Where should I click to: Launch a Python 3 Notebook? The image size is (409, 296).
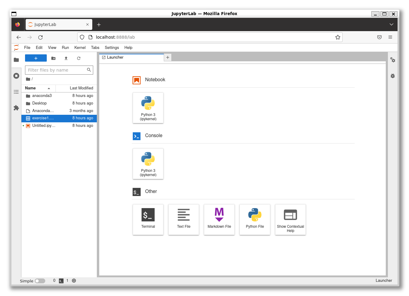[x=148, y=108]
